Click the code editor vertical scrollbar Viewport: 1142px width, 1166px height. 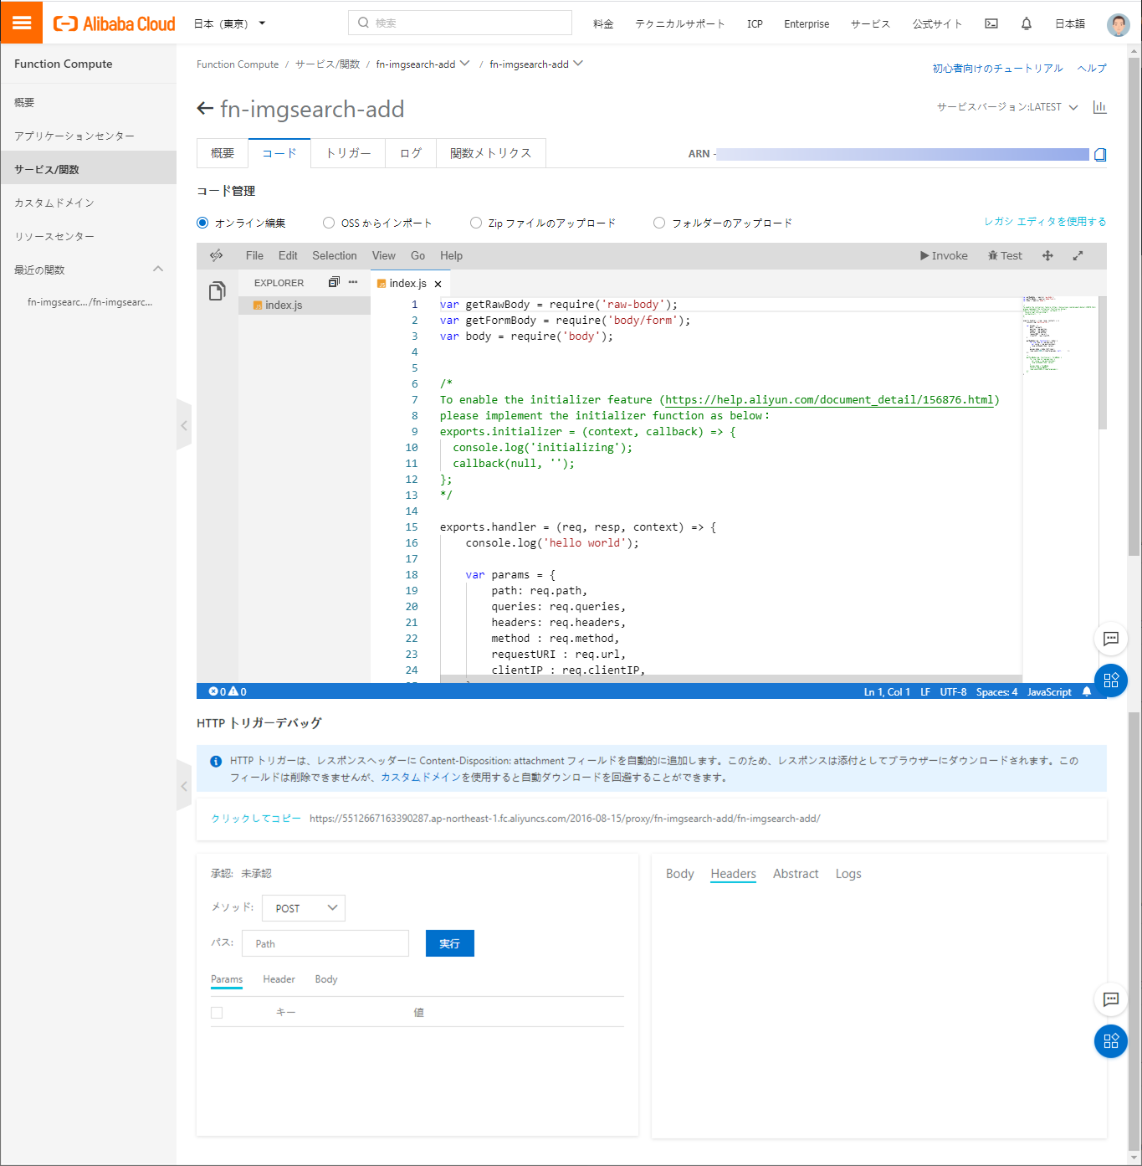1102,363
